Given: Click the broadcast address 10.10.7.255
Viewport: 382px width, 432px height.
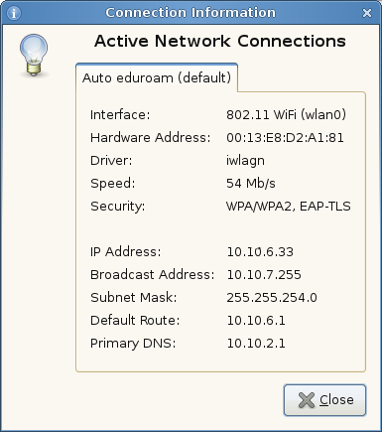Looking at the screenshot, I should (x=264, y=275).
